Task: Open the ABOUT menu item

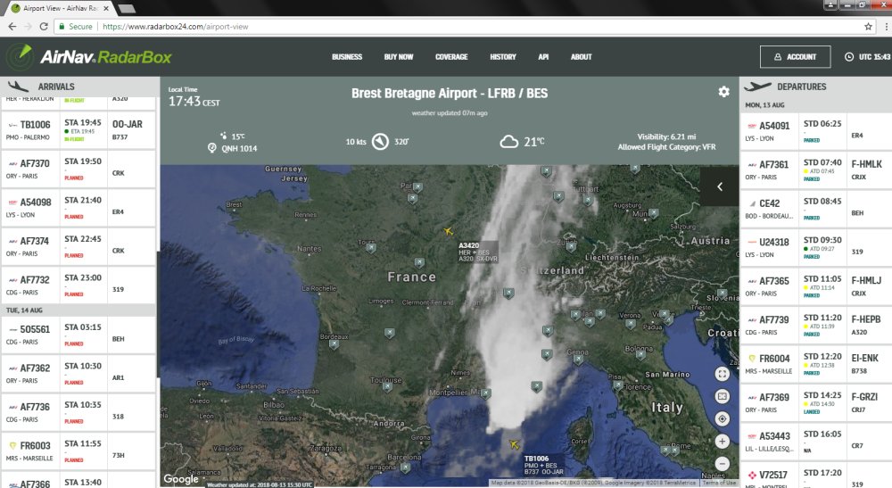Action: tap(582, 57)
